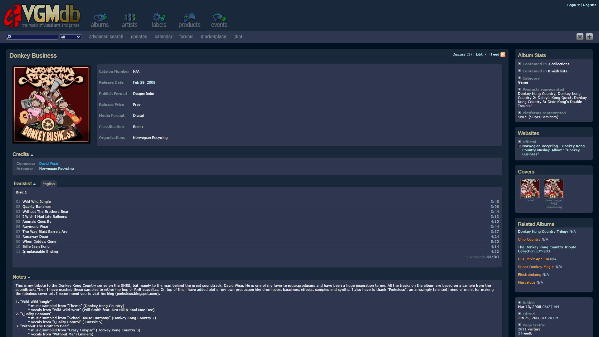Open the events section icon
599x337 pixels.
pyautogui.click(x=219, y=21)
